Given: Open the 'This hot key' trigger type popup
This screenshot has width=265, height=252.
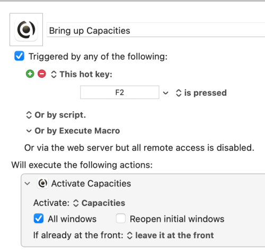Looking at the screenshot, I should click(x=82, y=74).
